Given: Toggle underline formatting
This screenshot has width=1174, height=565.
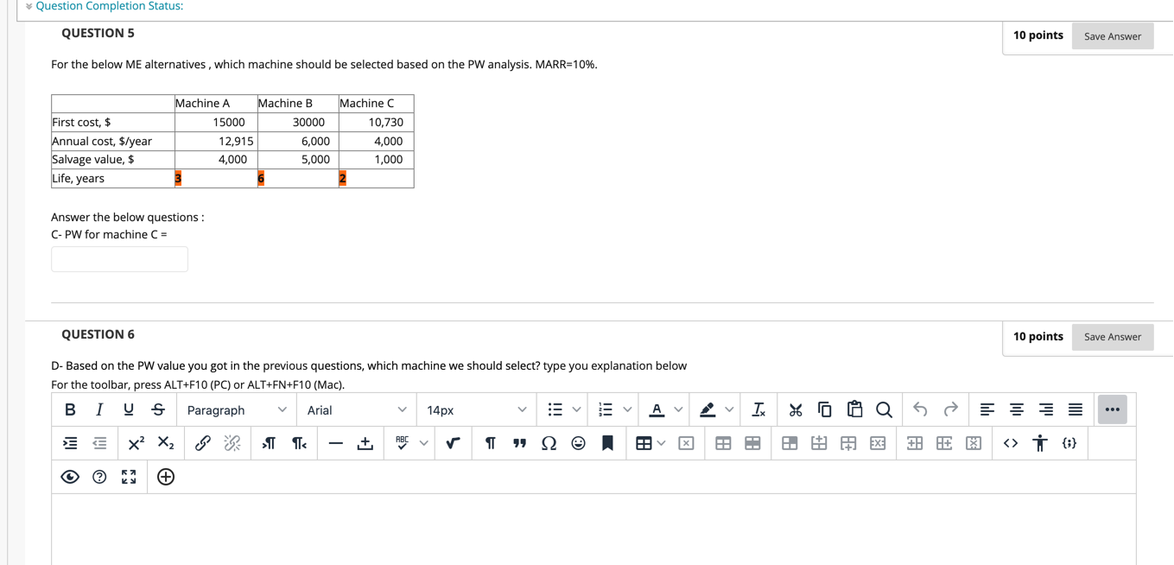Looking at the screenshot, I should [129, 409].
